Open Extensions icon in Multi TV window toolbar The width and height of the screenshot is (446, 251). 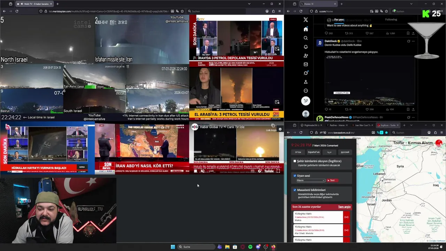273,11
